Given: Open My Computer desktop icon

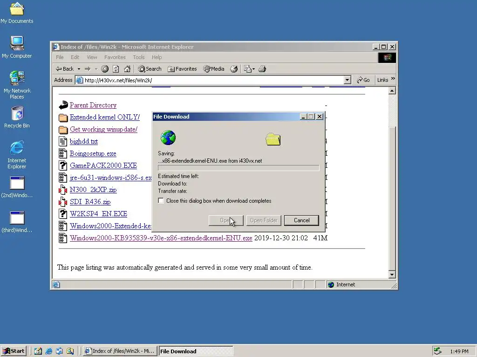Looking at the screenshot, I should coord(17,47).
